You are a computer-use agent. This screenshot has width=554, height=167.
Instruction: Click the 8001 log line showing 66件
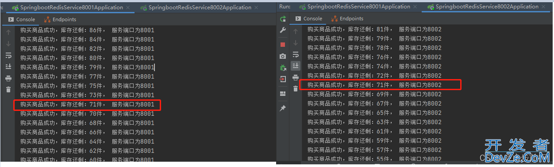tap(87, 132)
